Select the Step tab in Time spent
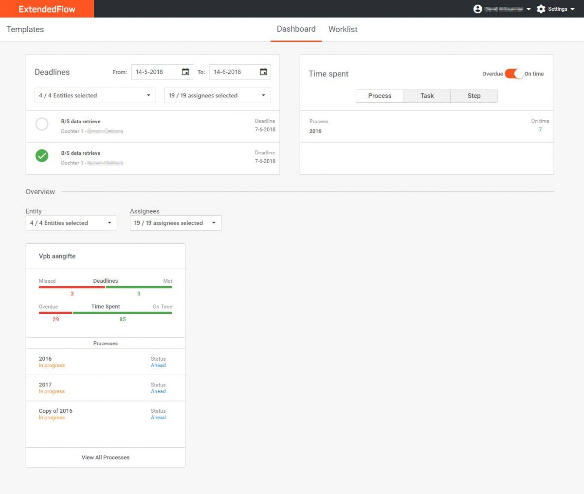 tap(474, 95)
